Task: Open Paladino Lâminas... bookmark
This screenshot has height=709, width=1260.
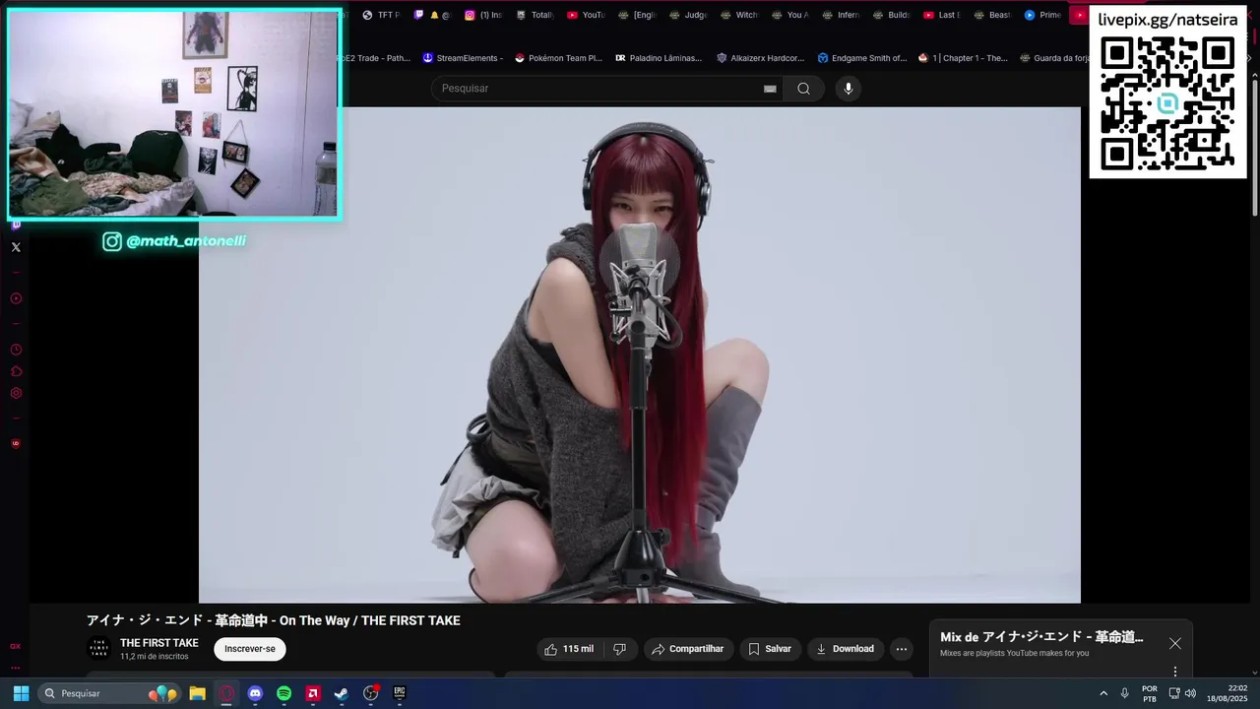Action: pyautogui.click(x=659, y=58)
